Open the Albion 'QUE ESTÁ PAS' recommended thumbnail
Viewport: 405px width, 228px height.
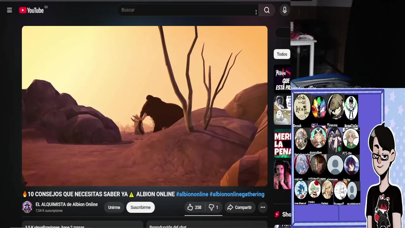pyautogui.click(x=282, y=79)
